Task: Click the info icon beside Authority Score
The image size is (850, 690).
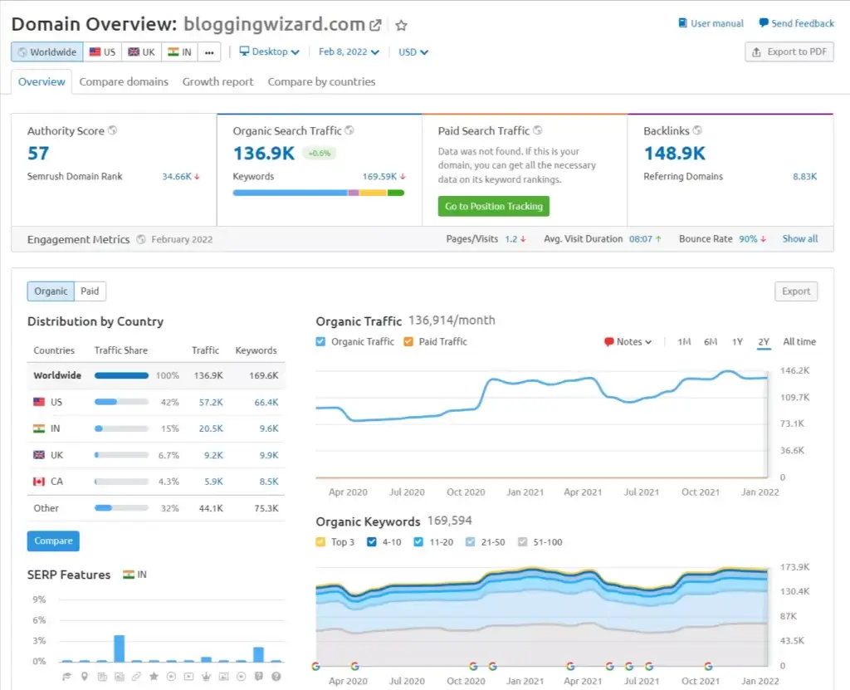Action: (112, 130)
